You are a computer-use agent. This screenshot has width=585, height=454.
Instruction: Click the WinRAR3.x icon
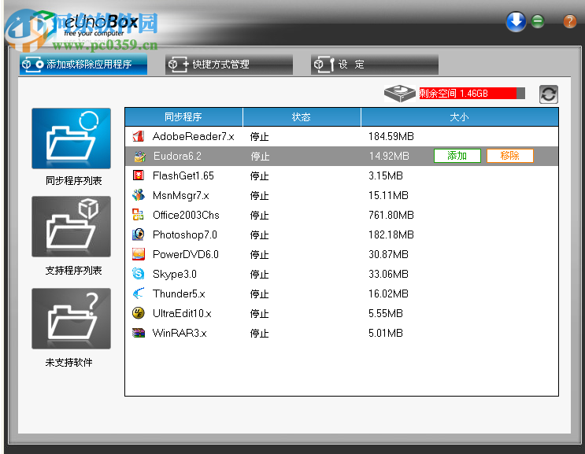click(139, 334)
